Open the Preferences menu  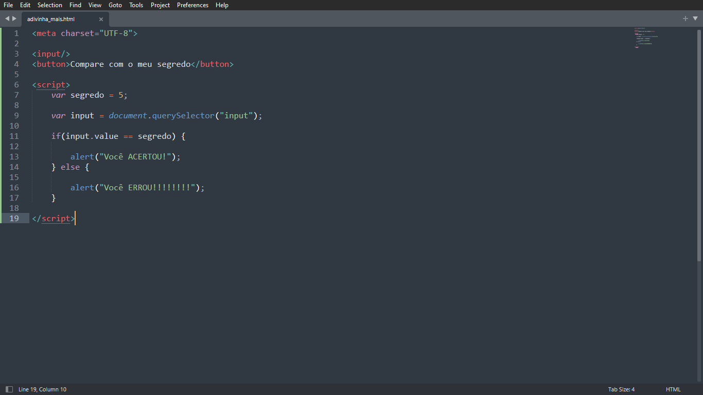[x=192, y=5]
